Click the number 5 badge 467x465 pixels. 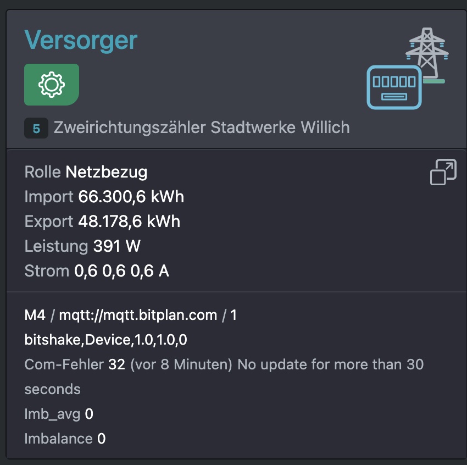tap(36, 129)
